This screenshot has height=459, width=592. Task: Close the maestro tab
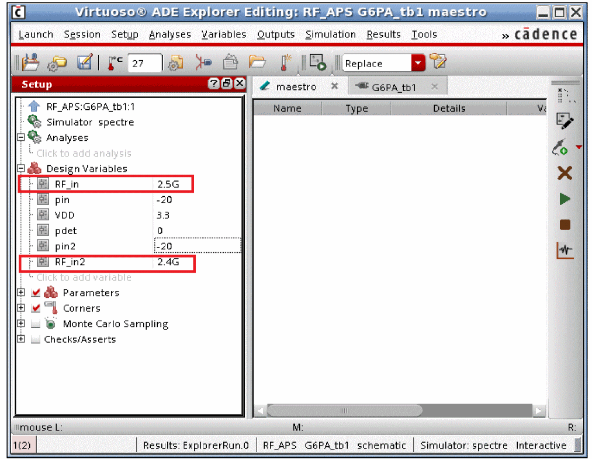tap(334, 86)
